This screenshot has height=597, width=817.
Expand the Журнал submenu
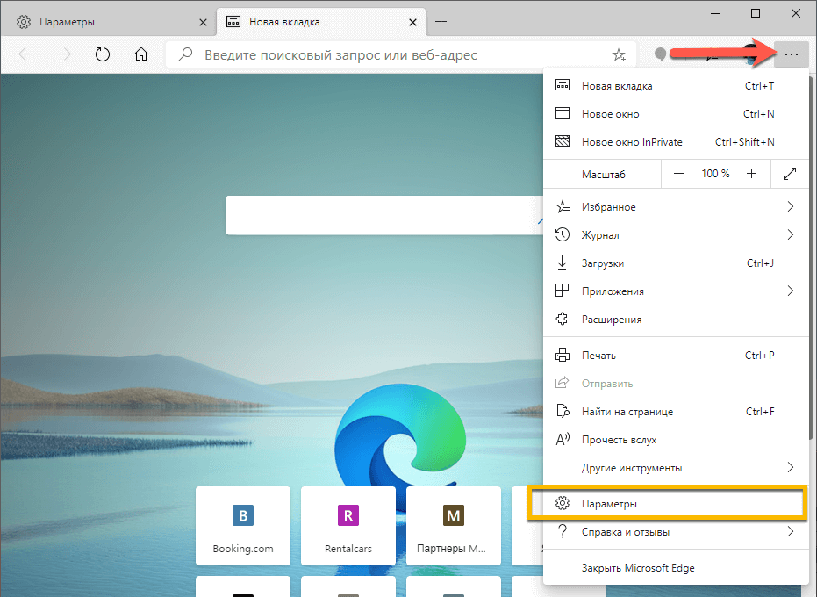coord(791,234)
